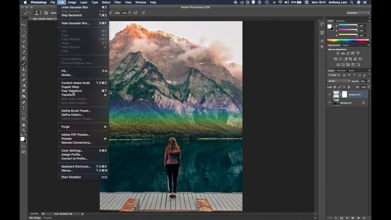Screen dimensions: 391x220
Task: Pick a color from the spectrum ramp
Action: click(348, 41)
